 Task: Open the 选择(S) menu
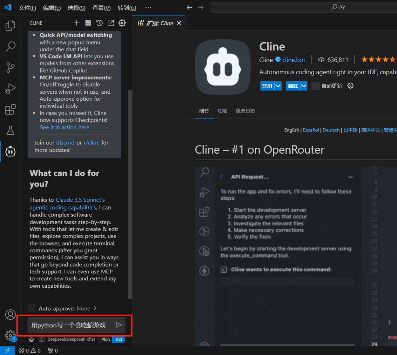tap(76, 8)
